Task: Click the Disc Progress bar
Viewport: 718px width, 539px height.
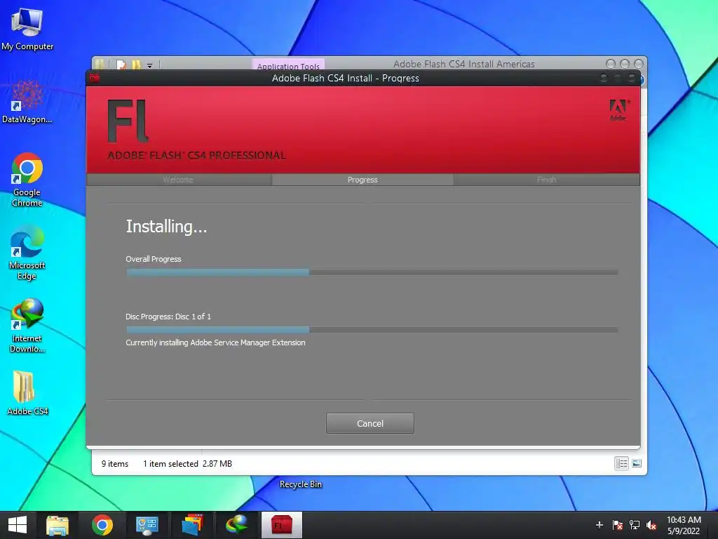Action: click(372, 330)
